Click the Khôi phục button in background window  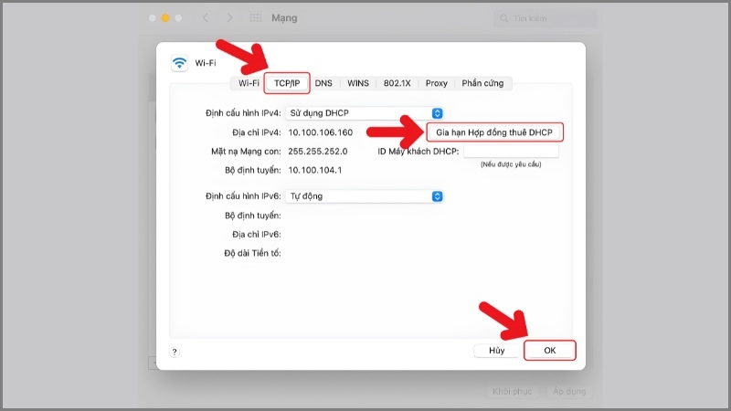coord(512,392)
